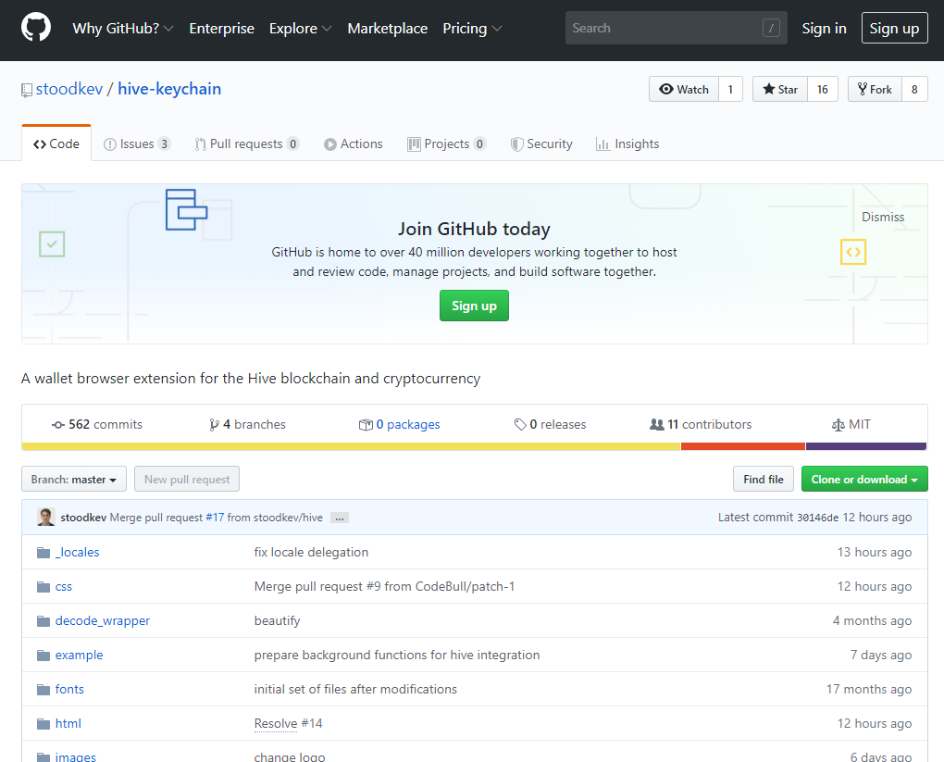Click the contributors people icon

pyautogui.click(x=657, y=425)
